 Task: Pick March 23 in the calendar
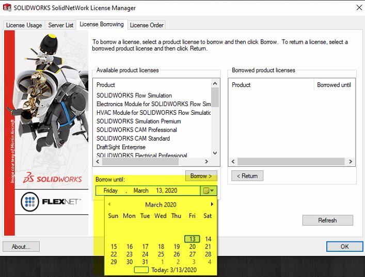[130, 254]
